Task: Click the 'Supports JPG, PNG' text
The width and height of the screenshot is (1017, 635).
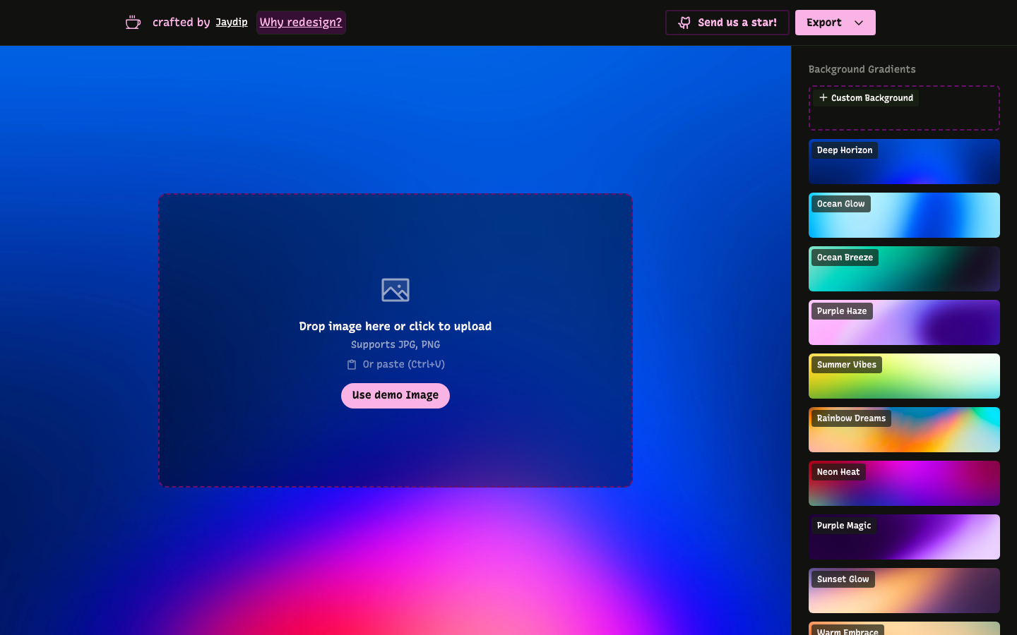Action: [395, 345]
